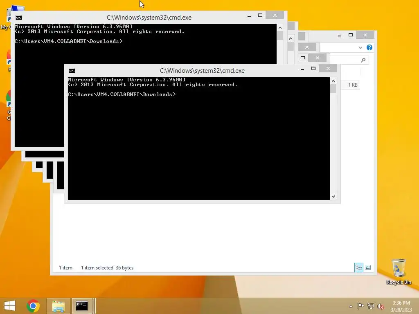Open File Explorer from the taskbar

coord(58,306)
